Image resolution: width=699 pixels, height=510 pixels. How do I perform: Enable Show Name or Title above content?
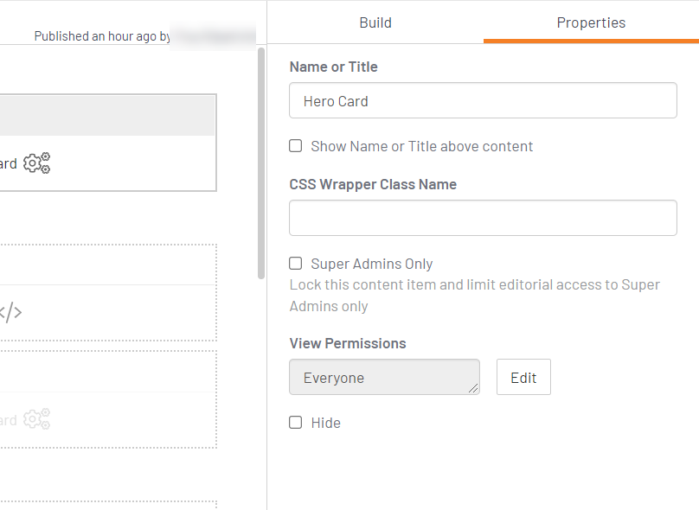[x=296, y=145]
